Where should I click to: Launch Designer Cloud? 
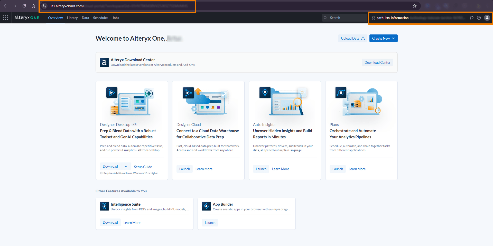(184, 169)
